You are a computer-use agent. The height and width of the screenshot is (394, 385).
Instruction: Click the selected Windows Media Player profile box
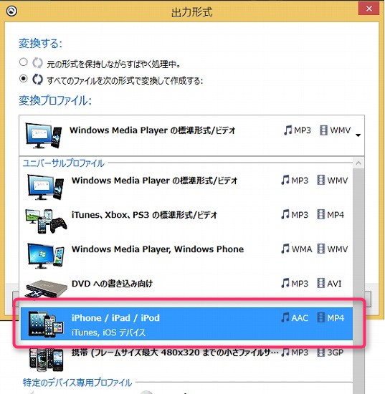pyautogui.click(x=191, y=135)
